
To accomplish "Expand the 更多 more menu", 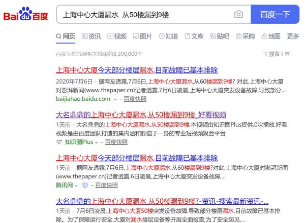I will tap(293, 36).
